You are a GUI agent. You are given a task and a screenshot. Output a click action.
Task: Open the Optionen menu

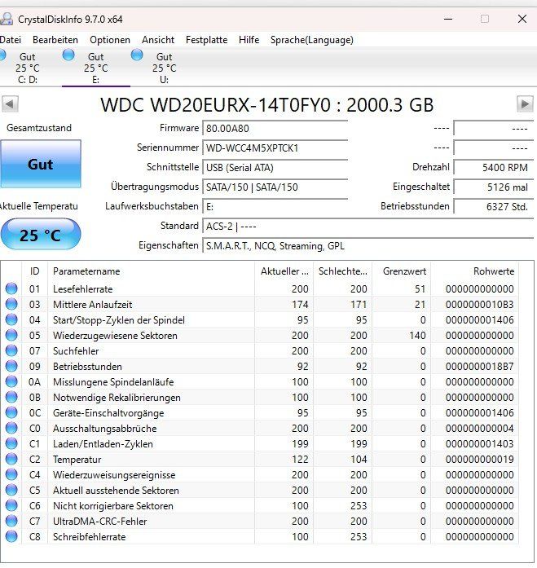tap(110, 40)
